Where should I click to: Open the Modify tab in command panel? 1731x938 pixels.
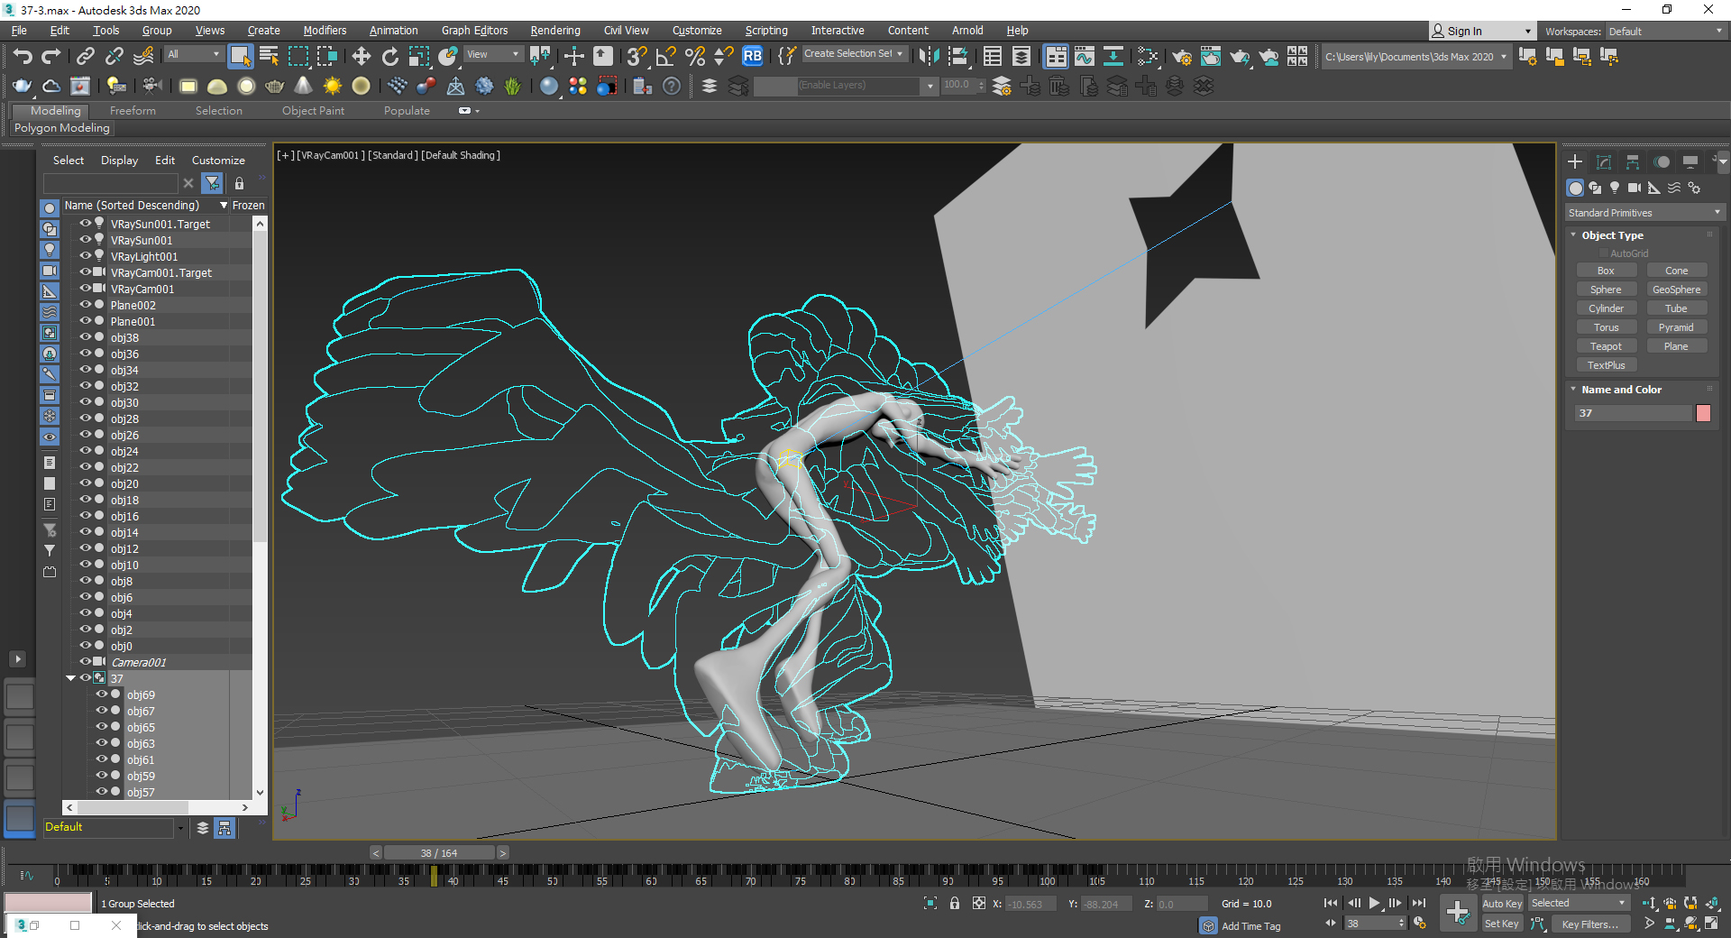[1604, 162]
